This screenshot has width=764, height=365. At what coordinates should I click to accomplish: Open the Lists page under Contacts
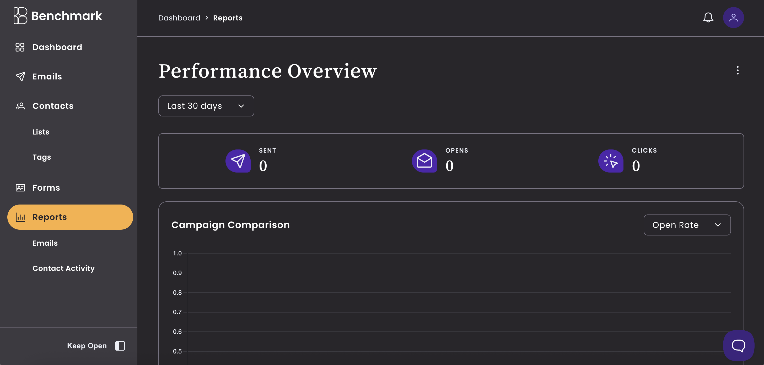pos(41,132)
